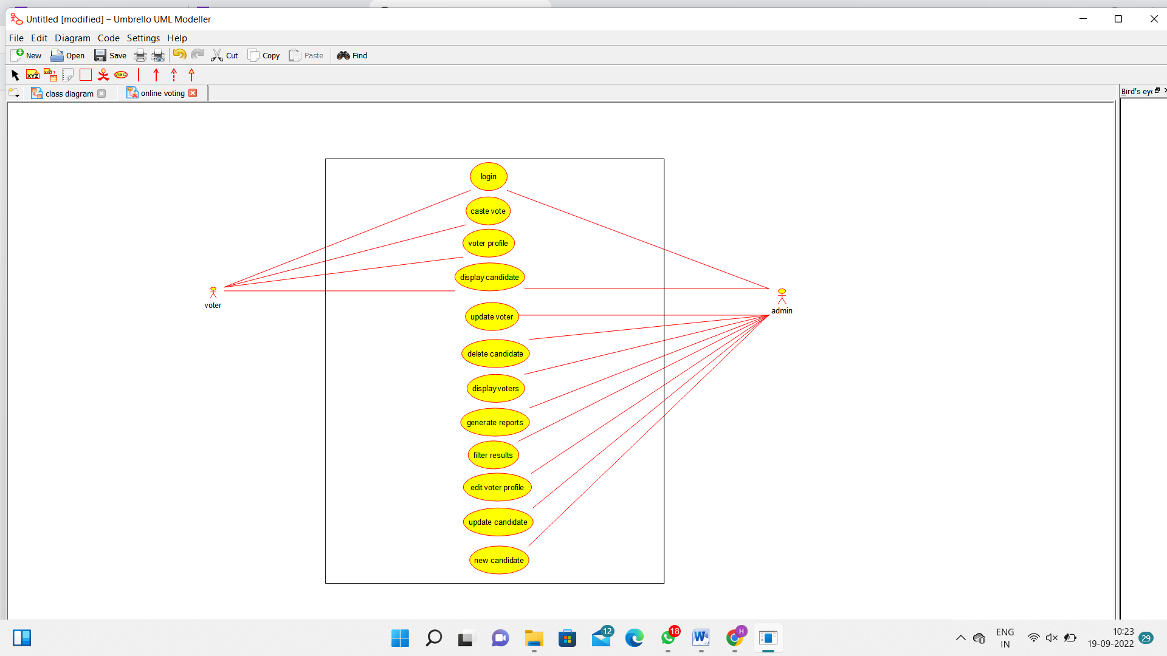Click the Save button

point(110,55)
